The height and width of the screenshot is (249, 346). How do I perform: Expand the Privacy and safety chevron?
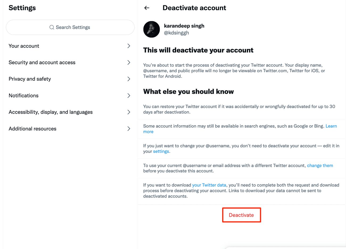coord(129,79)
